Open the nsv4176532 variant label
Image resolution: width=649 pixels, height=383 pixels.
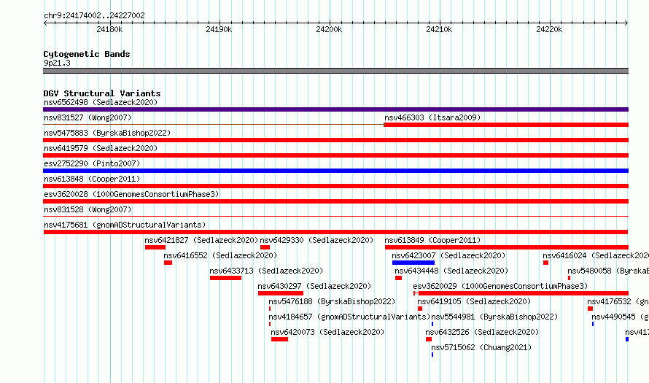(x=618, y=301)
